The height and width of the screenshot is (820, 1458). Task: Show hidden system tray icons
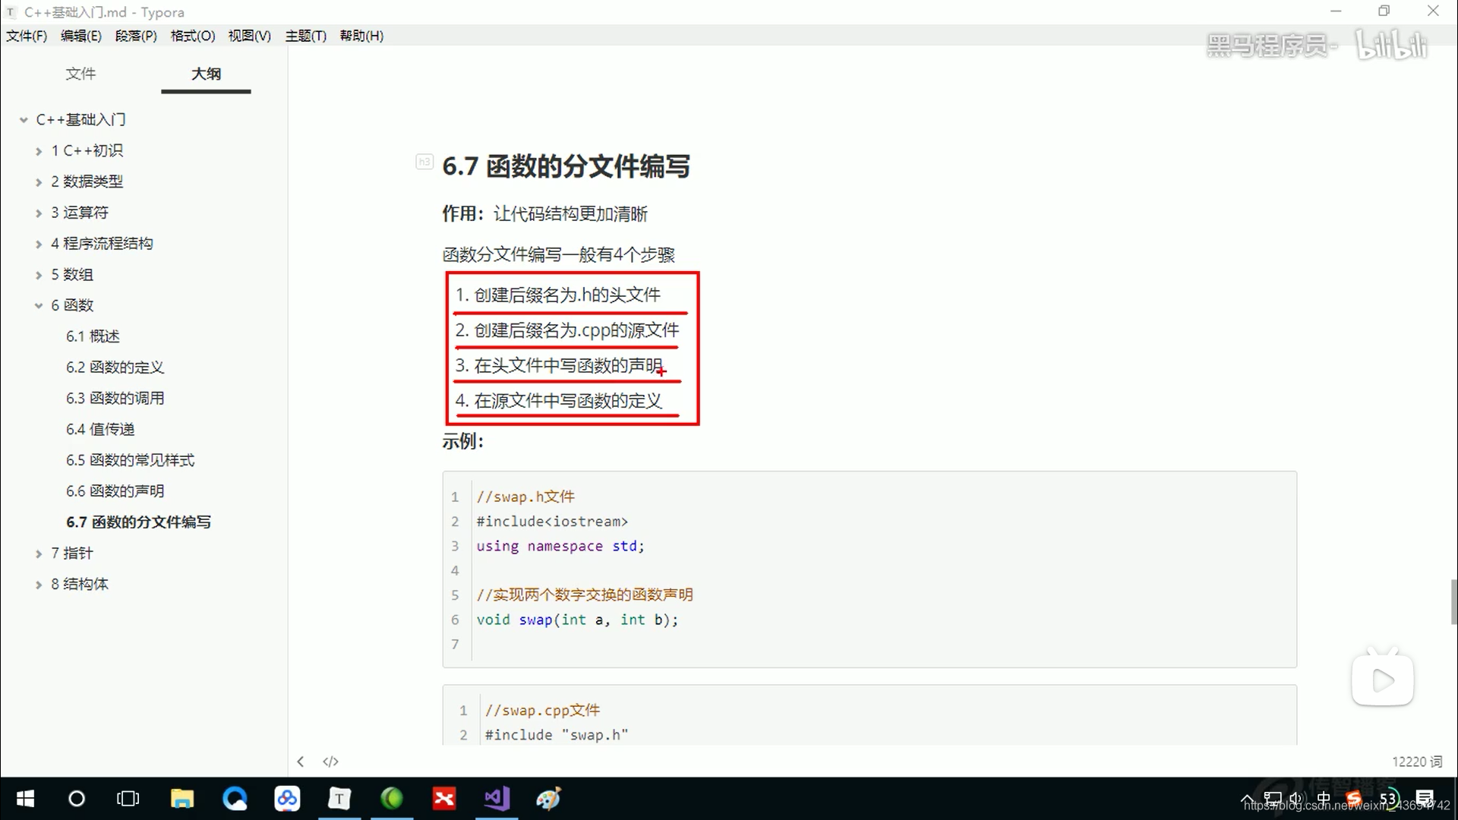tap(1247, 799)
